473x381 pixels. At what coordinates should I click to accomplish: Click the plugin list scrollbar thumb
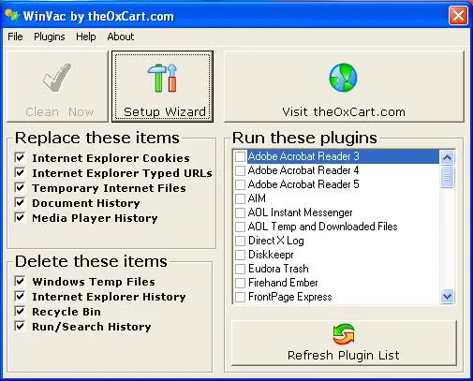click(447, 177)
